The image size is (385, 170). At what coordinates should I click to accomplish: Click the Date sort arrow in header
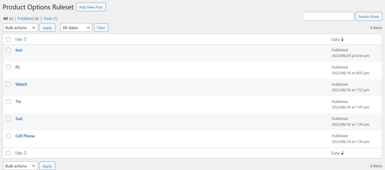click(x=342, y=39)
